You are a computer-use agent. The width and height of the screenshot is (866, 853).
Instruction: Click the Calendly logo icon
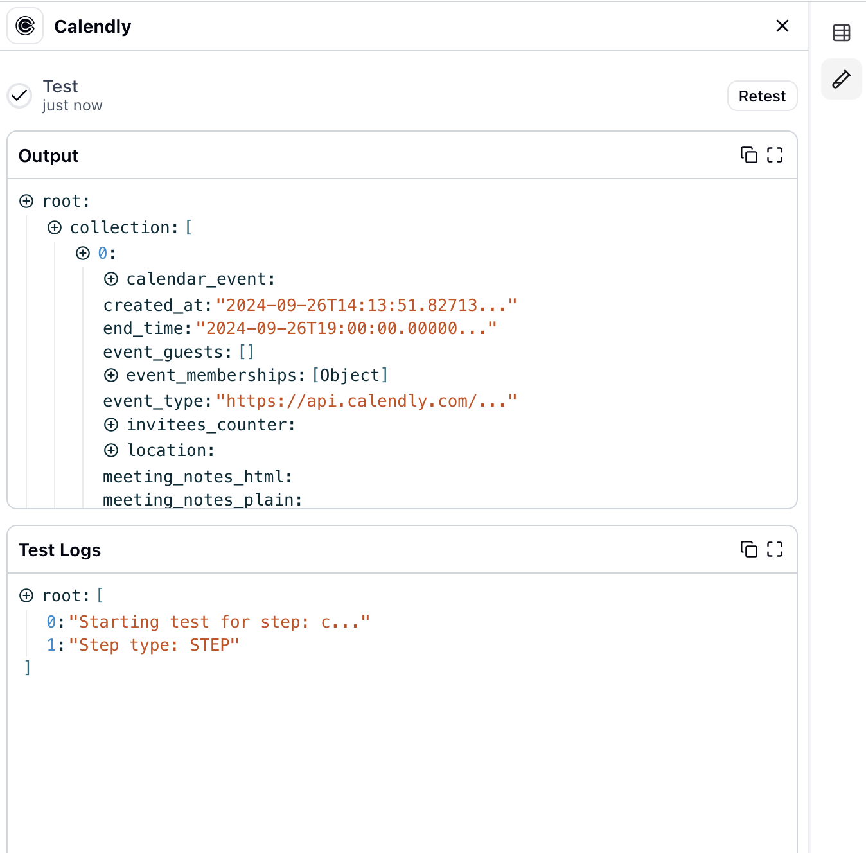pyautogui.click(x=25, y=26)
